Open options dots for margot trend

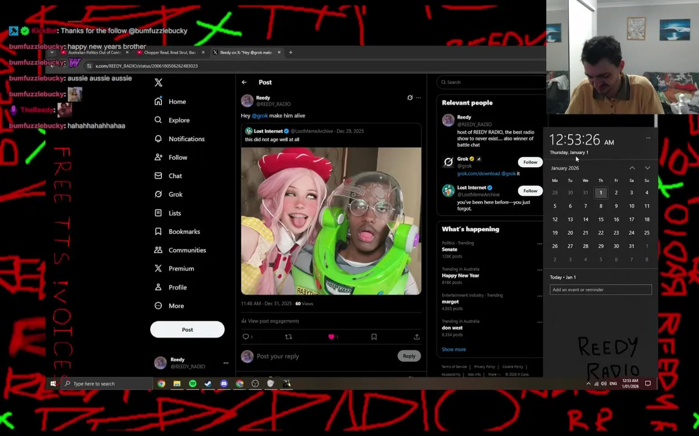coord(540,296)
